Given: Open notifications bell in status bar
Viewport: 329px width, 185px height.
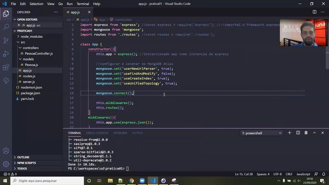Looking at the screenshot, I should click(x=324, y=174).
